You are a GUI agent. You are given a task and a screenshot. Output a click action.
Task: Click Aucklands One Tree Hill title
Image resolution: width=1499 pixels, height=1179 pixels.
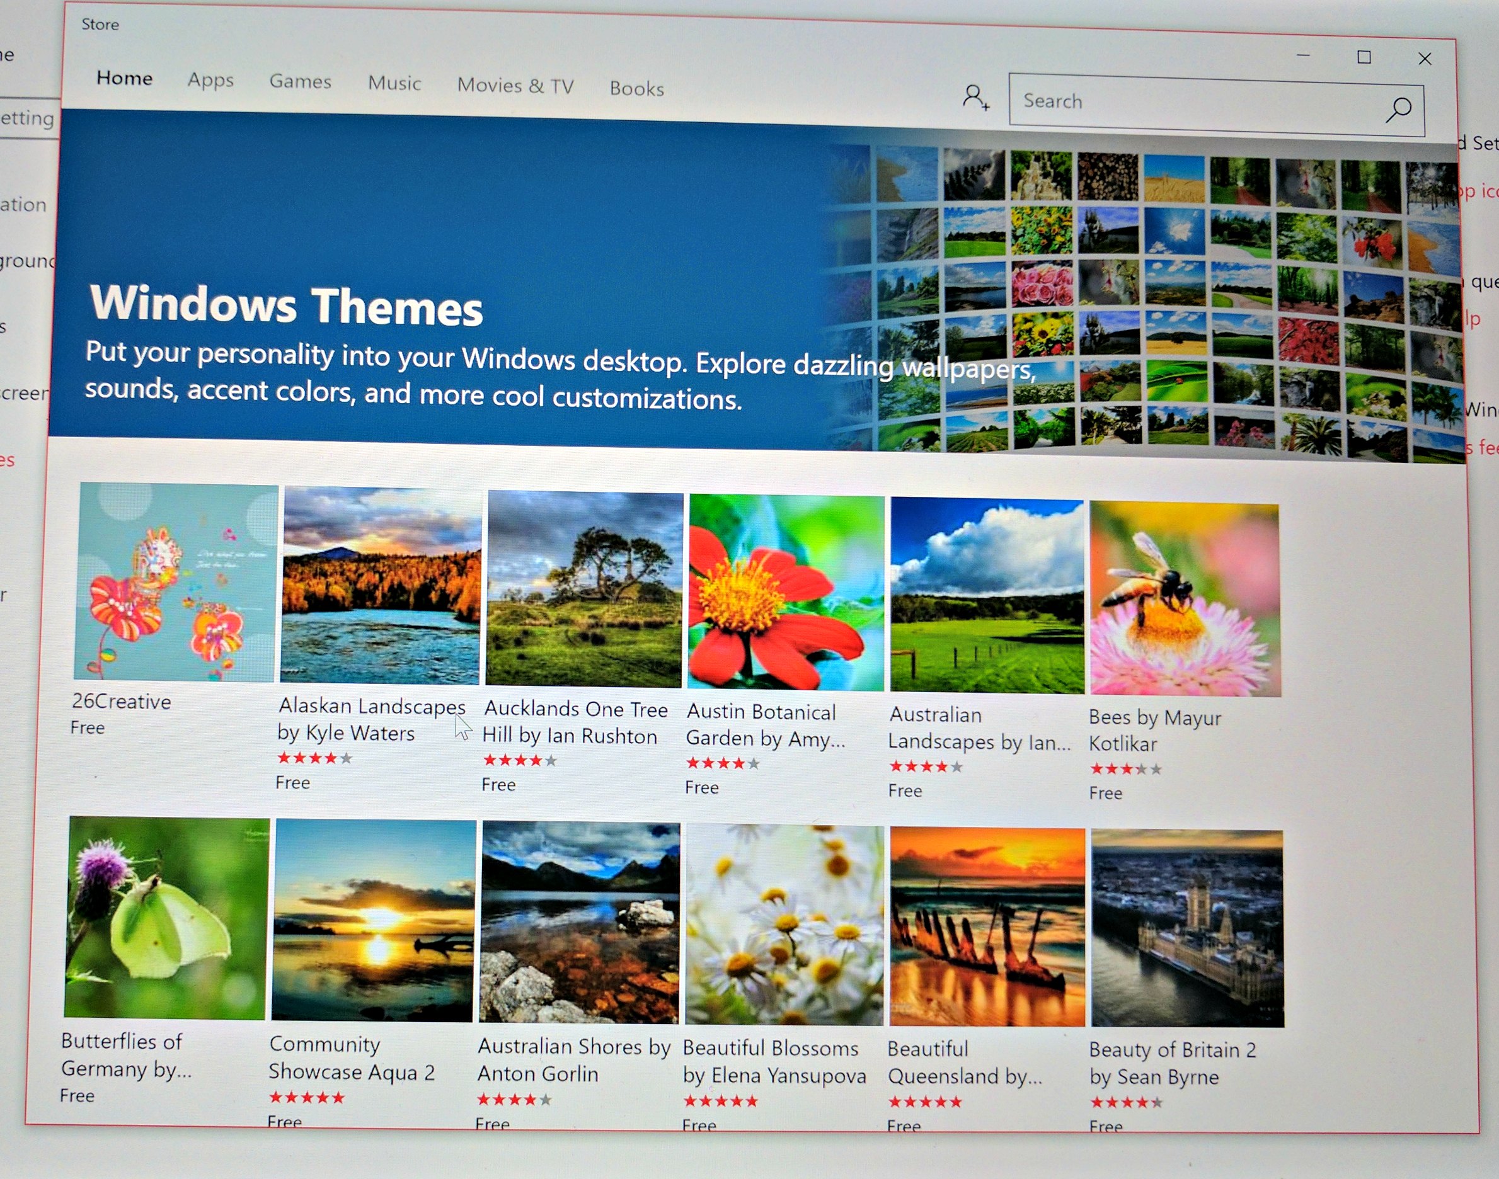pos(575,722)
